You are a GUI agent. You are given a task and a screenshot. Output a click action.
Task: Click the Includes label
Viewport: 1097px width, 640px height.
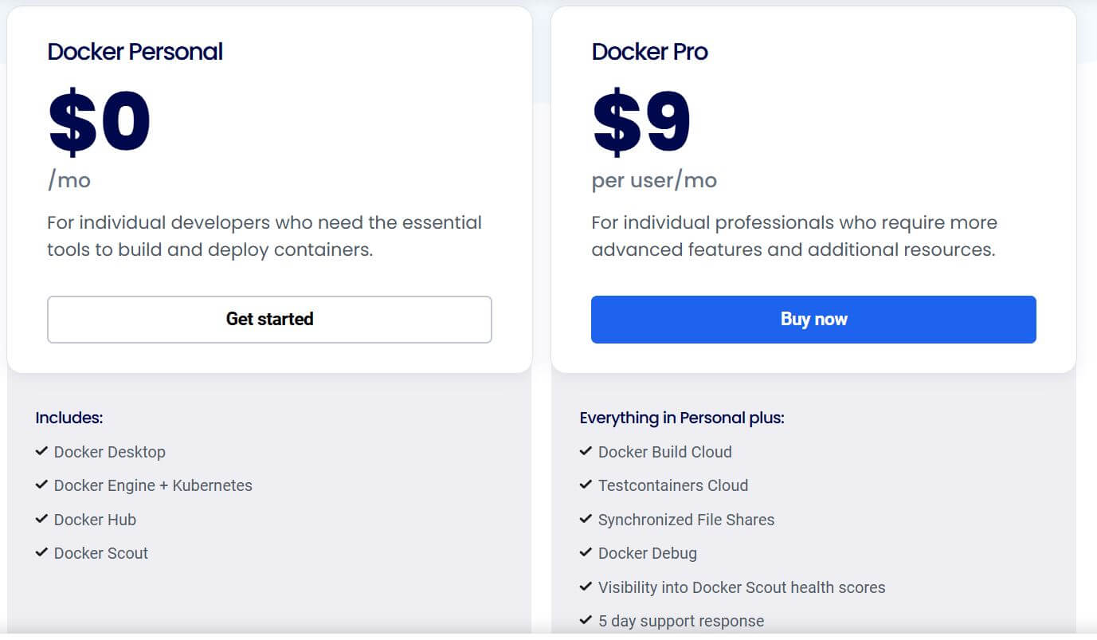coord(69,418)
